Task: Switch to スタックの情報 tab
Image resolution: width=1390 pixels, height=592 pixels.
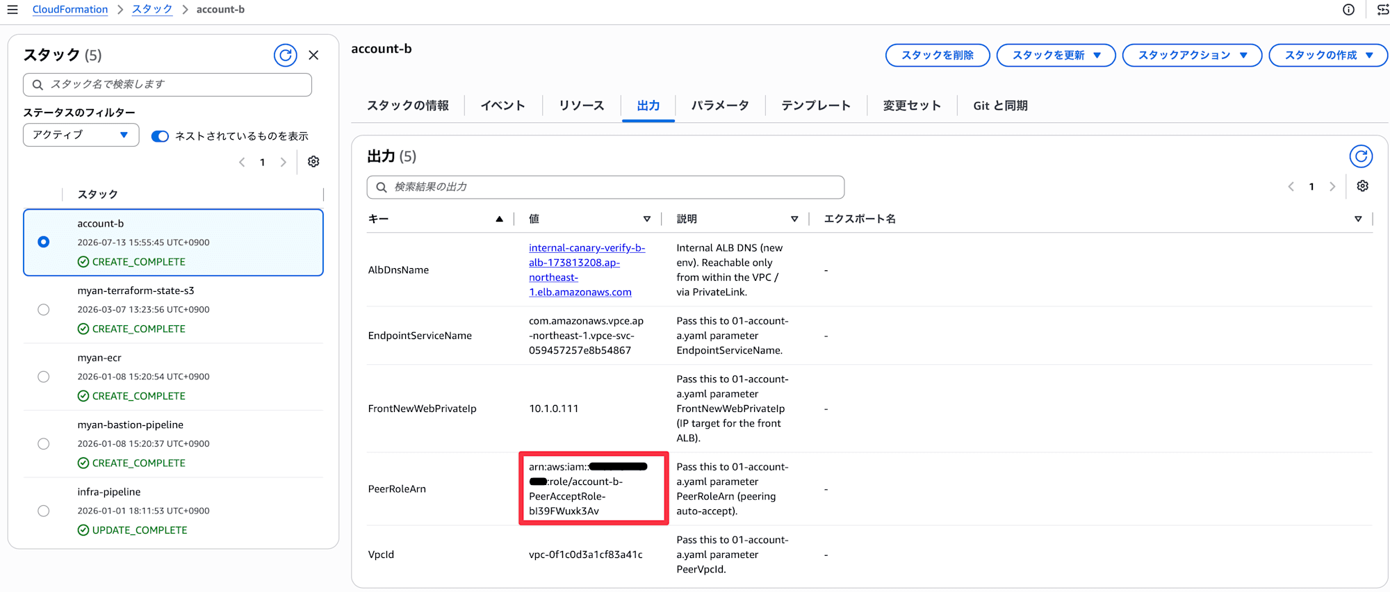Action: point(408,106)
